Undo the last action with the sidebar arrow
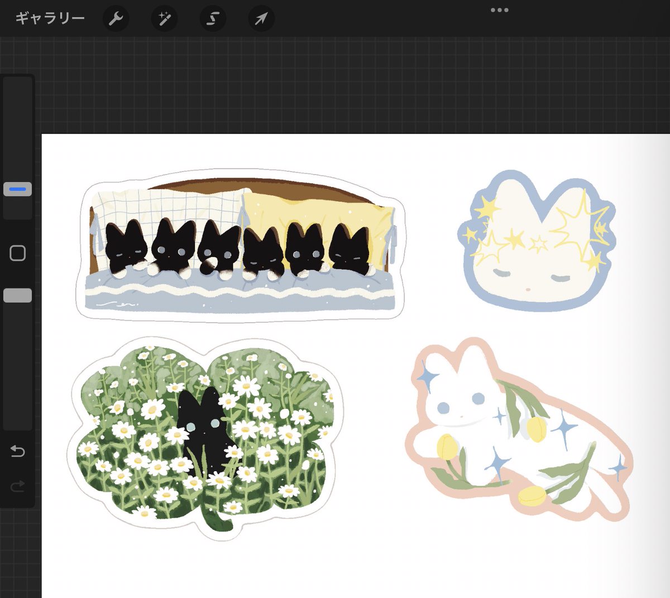The height and width of the screenshot is (598, 670). (x=18, y=451)
